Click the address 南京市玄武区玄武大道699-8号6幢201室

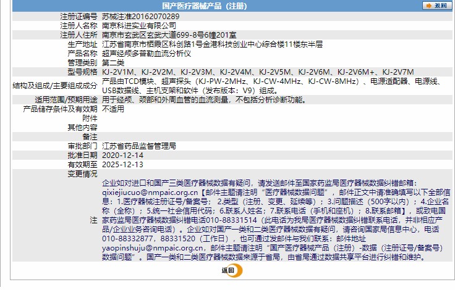(x=169, y=35)
